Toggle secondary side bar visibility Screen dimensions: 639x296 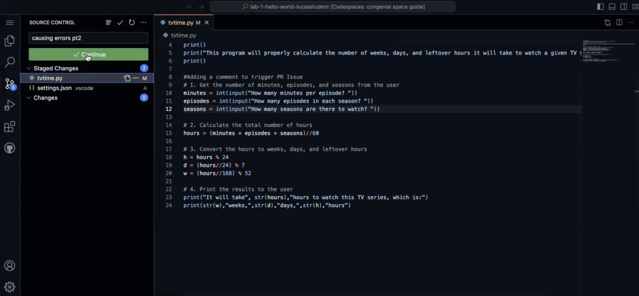pyautogui.click(x=624, y=6)
